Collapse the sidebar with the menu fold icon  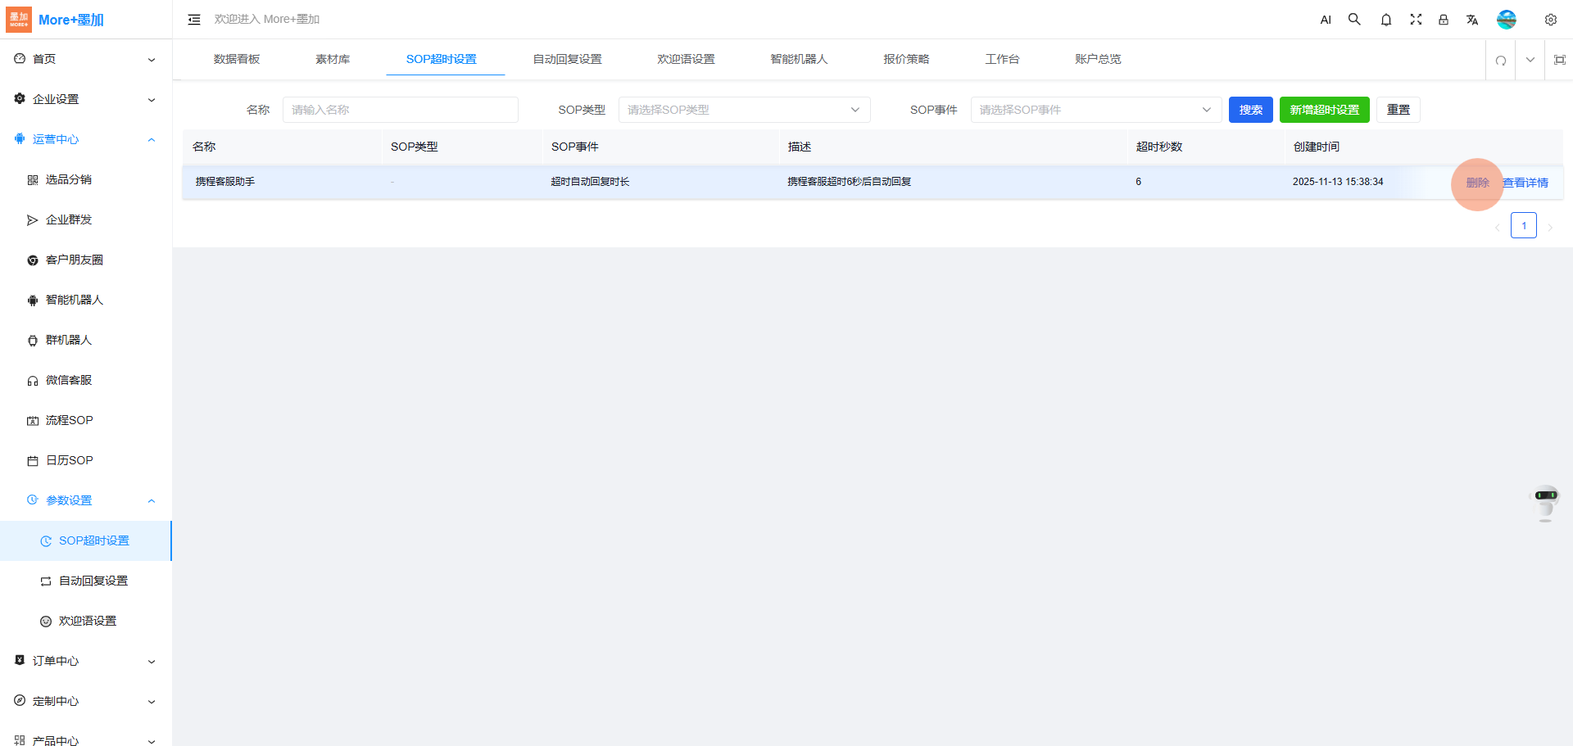coord(194,20)
